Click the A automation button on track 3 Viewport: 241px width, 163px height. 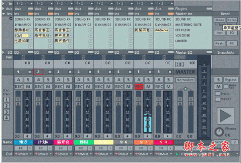tap(59, 80)
